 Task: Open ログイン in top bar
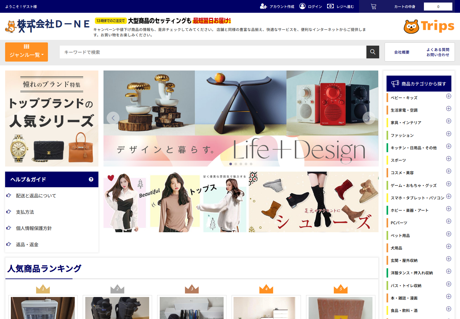click(315, 7)
